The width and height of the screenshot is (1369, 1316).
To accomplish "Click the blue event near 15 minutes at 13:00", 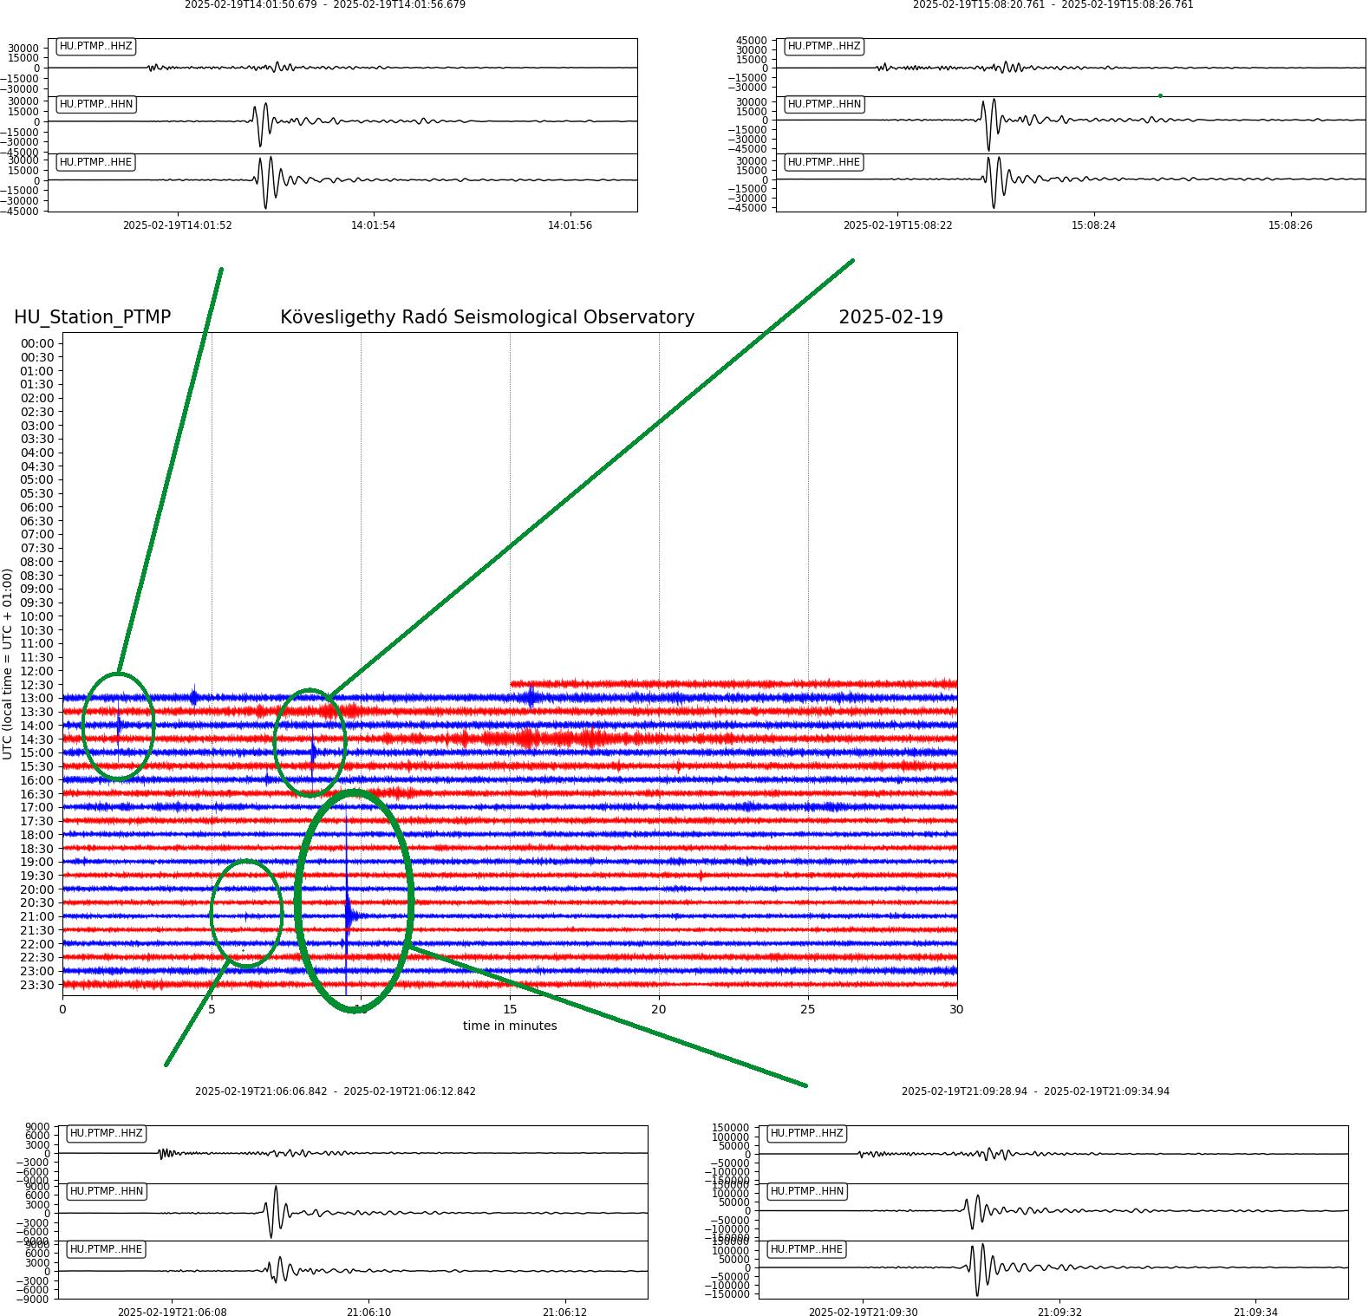I will tap(531, 697).
